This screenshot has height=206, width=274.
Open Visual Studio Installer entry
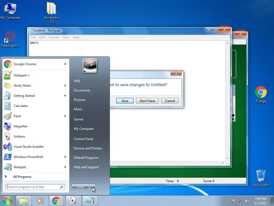tap(36, 147)
